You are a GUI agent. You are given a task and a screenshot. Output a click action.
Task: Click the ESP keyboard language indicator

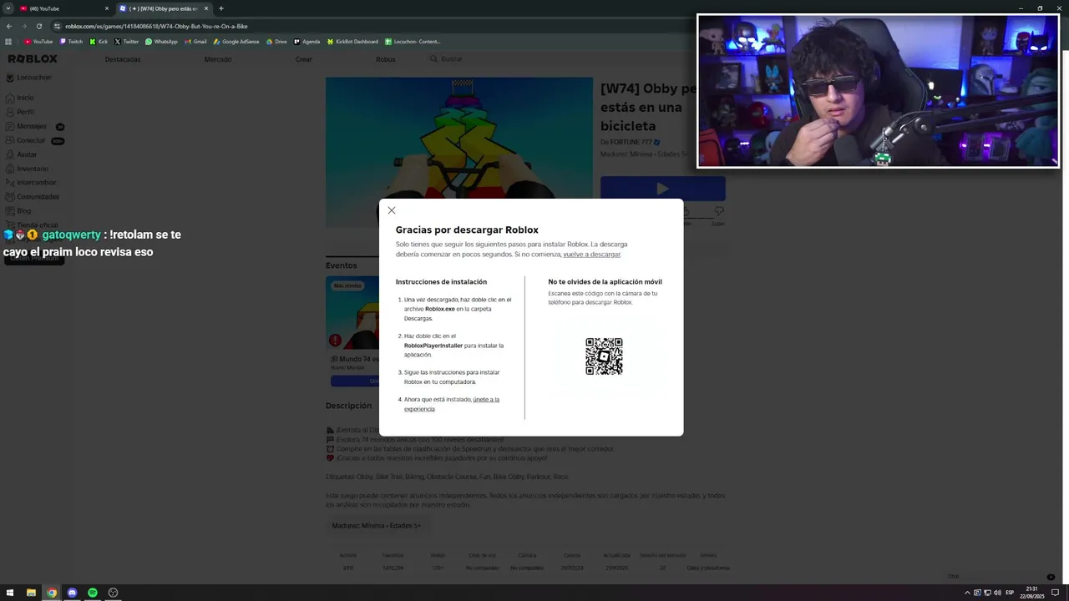(x=1010, y=593)
